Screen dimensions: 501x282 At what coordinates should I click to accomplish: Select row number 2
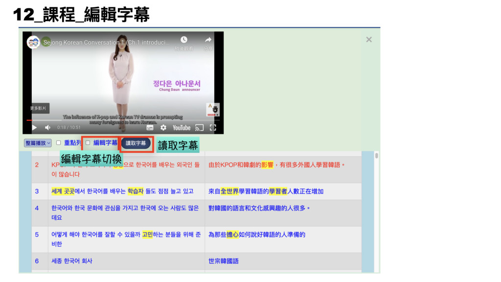pyautogui.click(x=37, y=165)
